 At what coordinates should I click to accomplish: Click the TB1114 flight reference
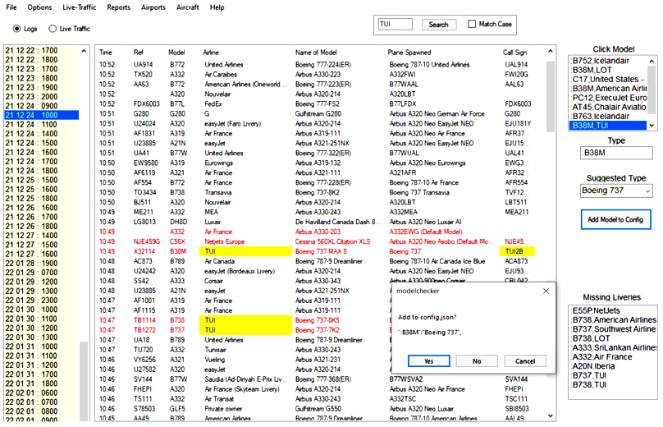(144, 320)
